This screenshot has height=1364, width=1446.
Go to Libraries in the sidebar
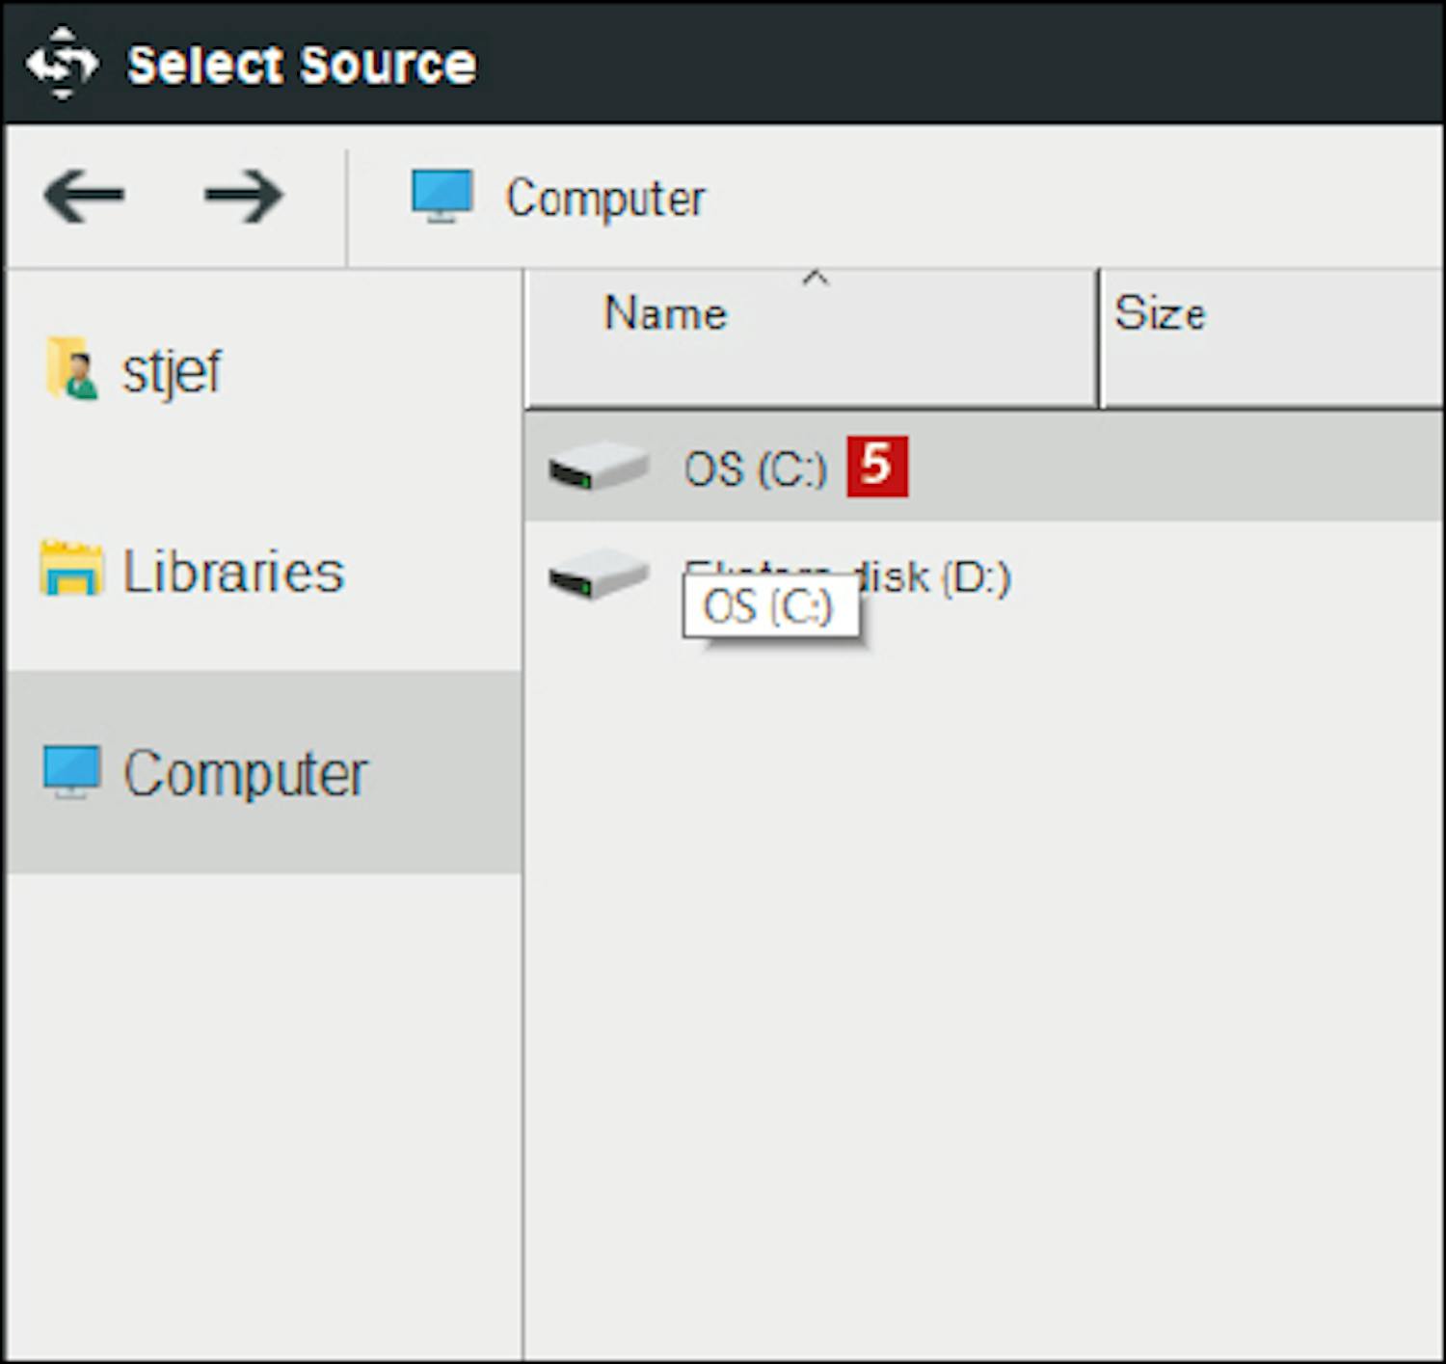(233, 571)
